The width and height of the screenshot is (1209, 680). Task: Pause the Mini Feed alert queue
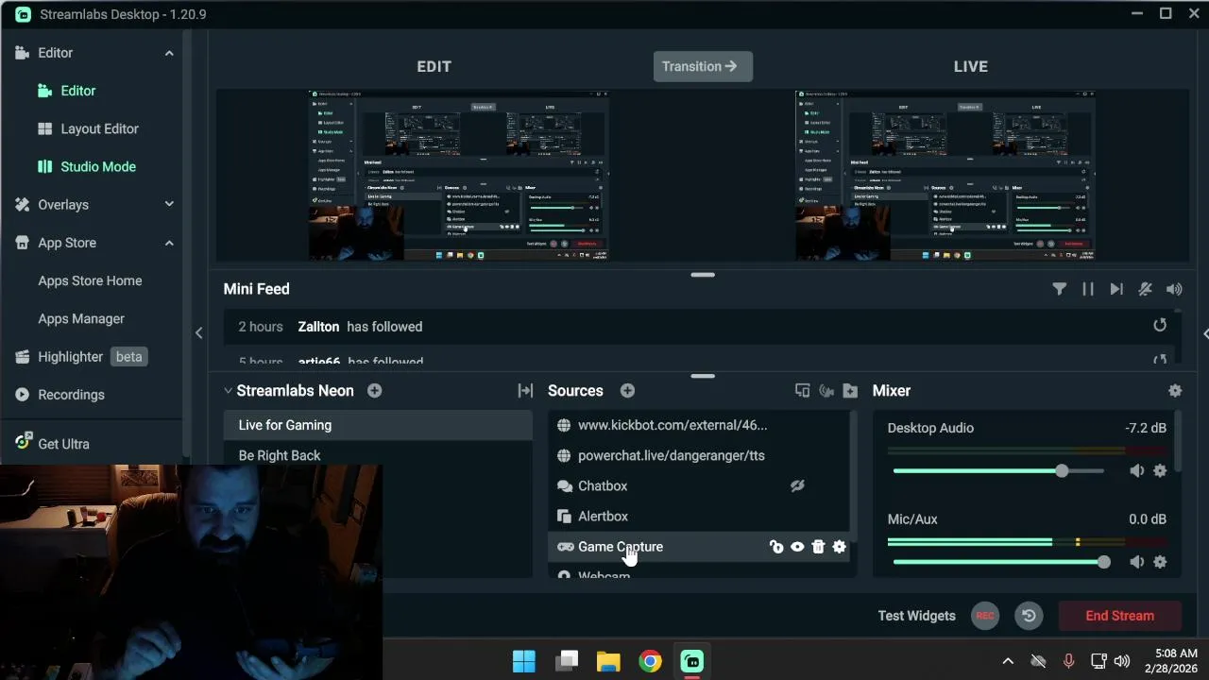(x=1088, y=289)
